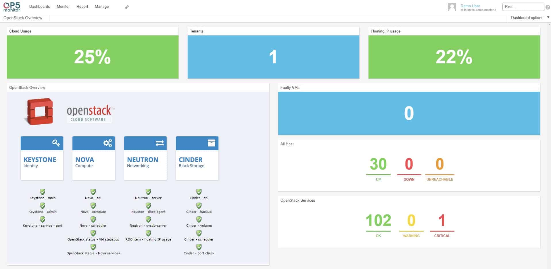
Task: Click the Demo User avatar icon
Action: (x=452, y=7)
